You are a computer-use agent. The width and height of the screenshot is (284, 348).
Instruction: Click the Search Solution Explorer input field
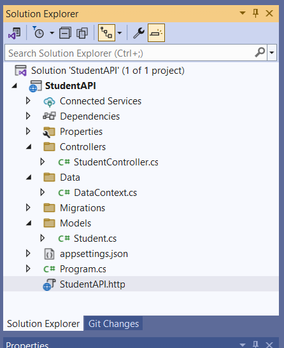[130, 53]
